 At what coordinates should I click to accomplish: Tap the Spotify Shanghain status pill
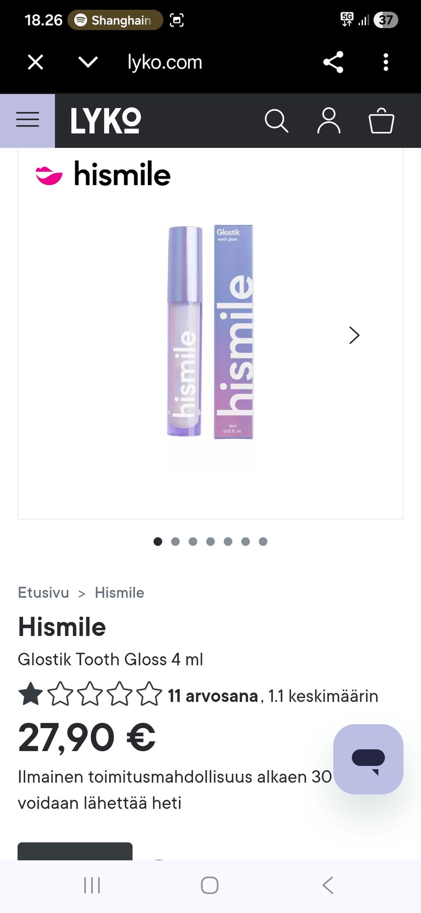115,20
